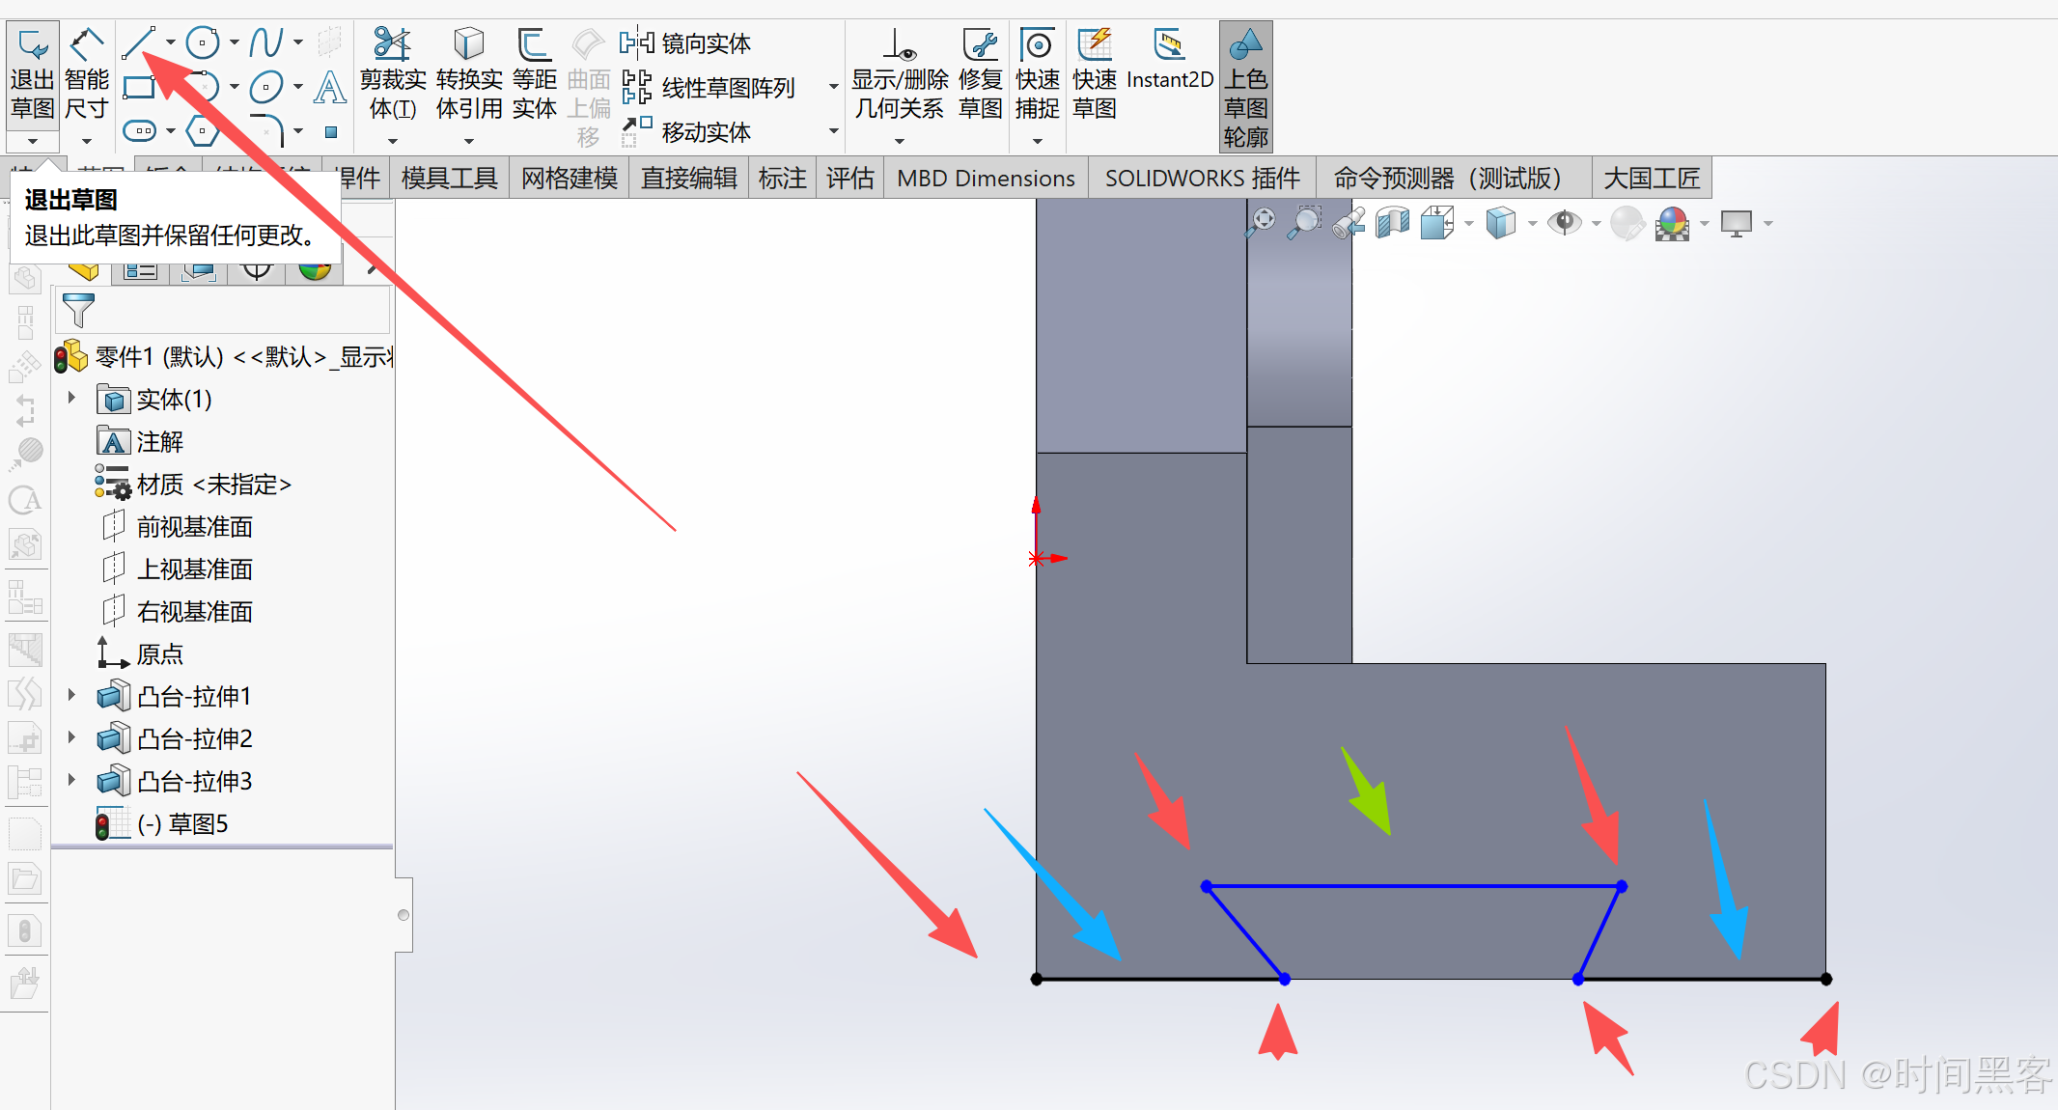The image size is (2058, 1110).
Task: Click the Trim Entities (剪裁实体) tool
Action: [x=392, y=45]
